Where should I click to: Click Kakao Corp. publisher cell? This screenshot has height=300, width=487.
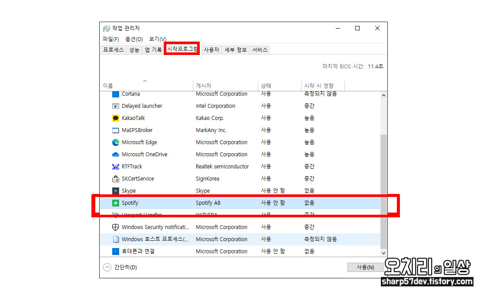point(210,118)
